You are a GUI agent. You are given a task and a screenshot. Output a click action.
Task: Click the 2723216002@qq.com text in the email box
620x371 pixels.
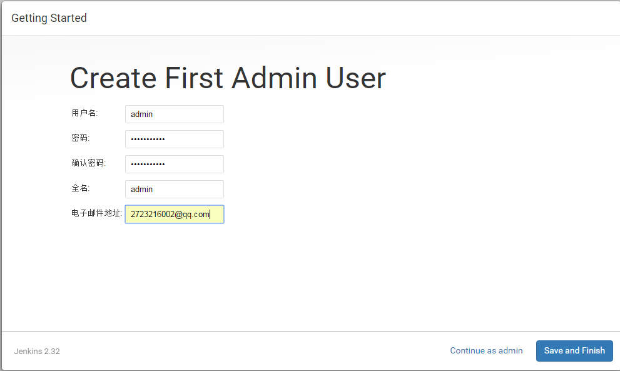pos(170,215)
